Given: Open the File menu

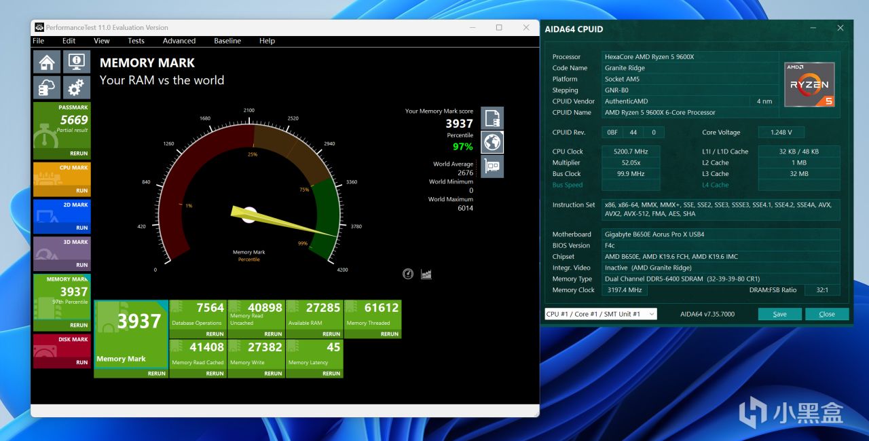Looking at the screenshot, I should 39,41.
